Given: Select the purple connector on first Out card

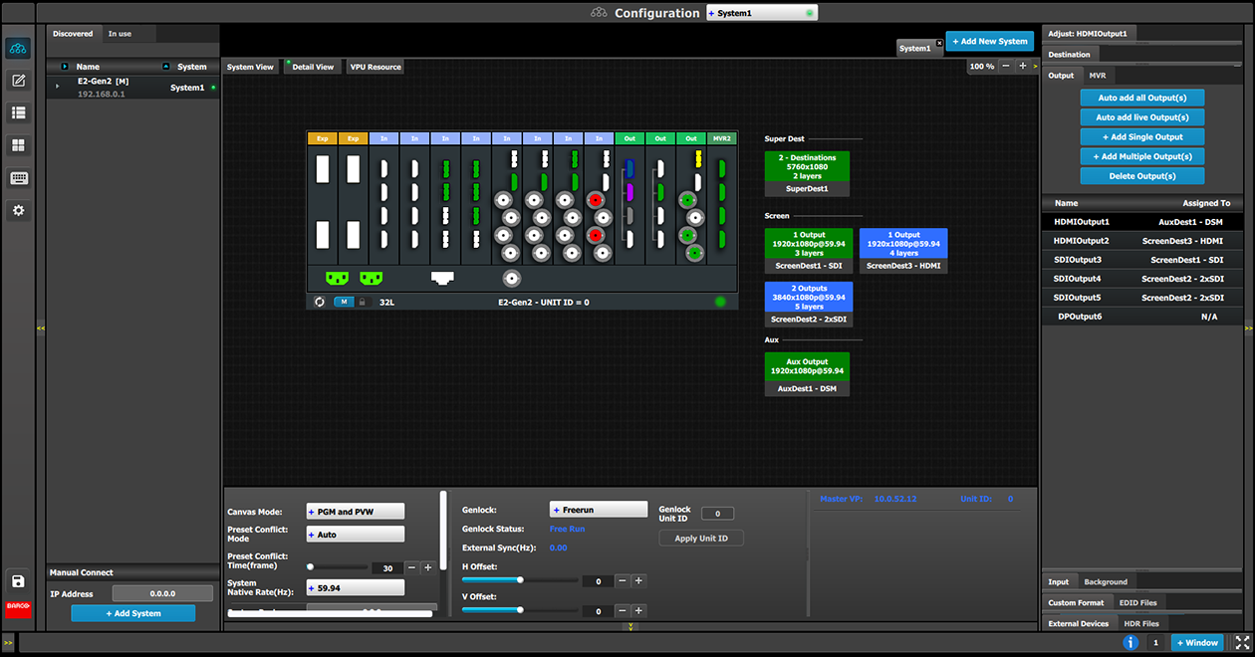Looking at the screenshot, I should pyautogui.click(x=629, y=191).
